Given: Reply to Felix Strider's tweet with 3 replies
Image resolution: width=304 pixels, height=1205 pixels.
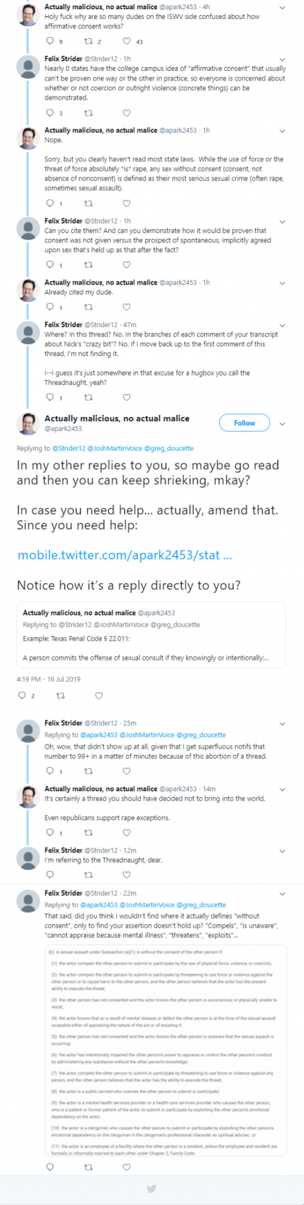Looking at the screenshot, I should pos(50,112).
